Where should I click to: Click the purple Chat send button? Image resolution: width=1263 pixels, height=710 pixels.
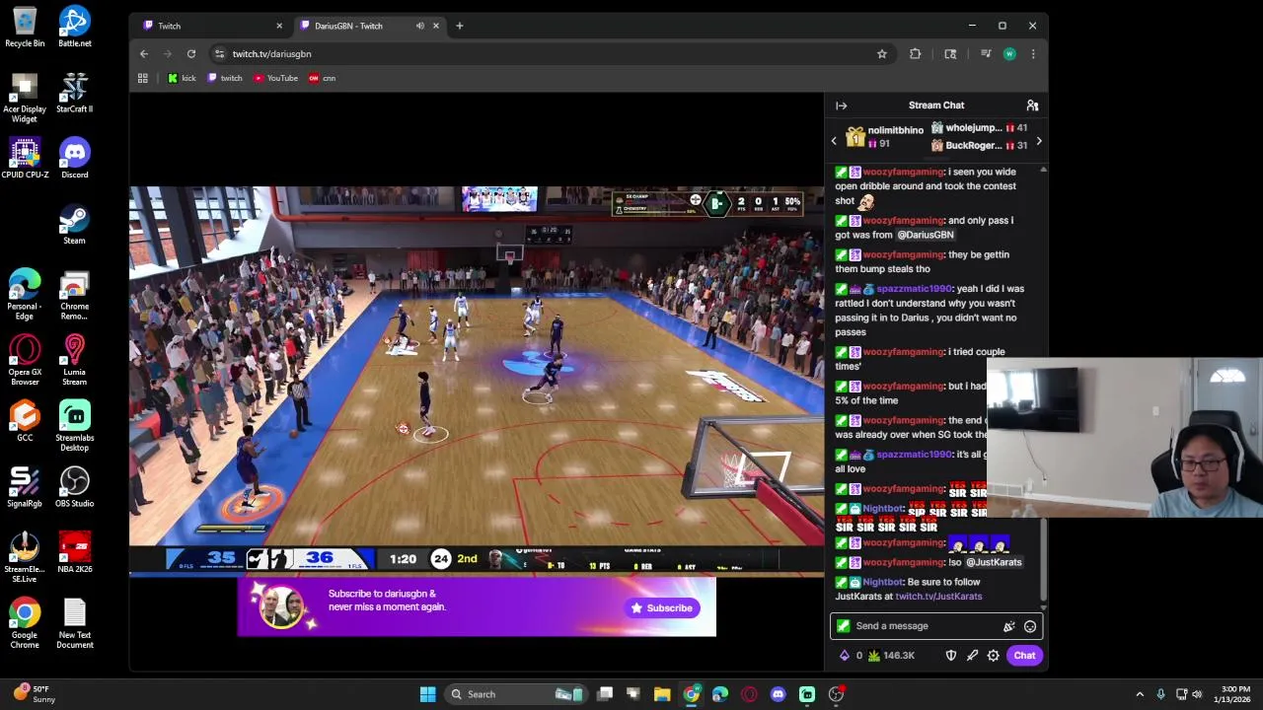[1024, 656]
